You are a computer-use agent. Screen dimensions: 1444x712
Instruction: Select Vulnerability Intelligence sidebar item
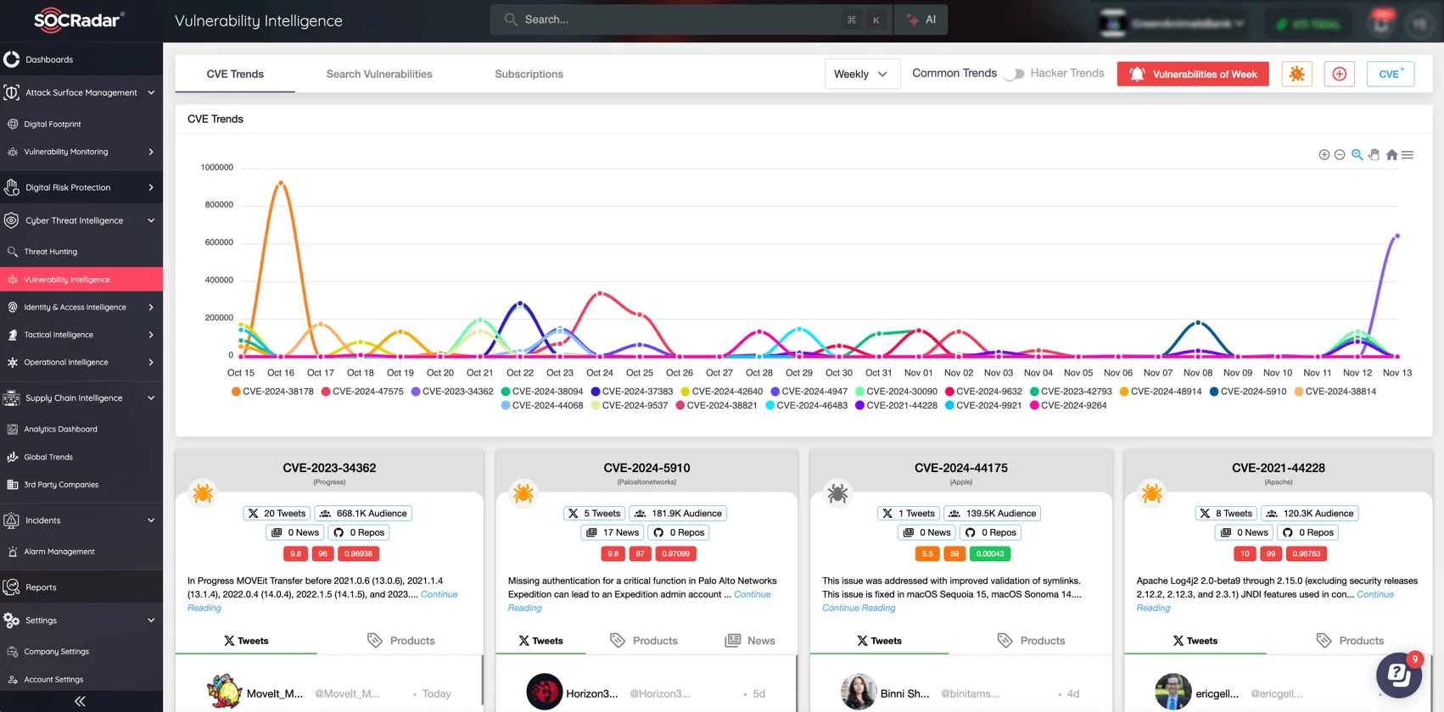81,280
